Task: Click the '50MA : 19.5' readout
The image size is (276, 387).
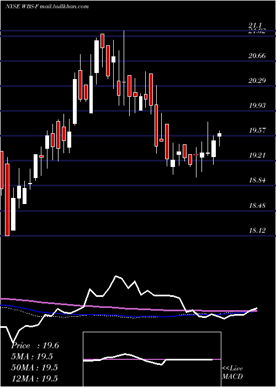Action: [x=35, y=367]
